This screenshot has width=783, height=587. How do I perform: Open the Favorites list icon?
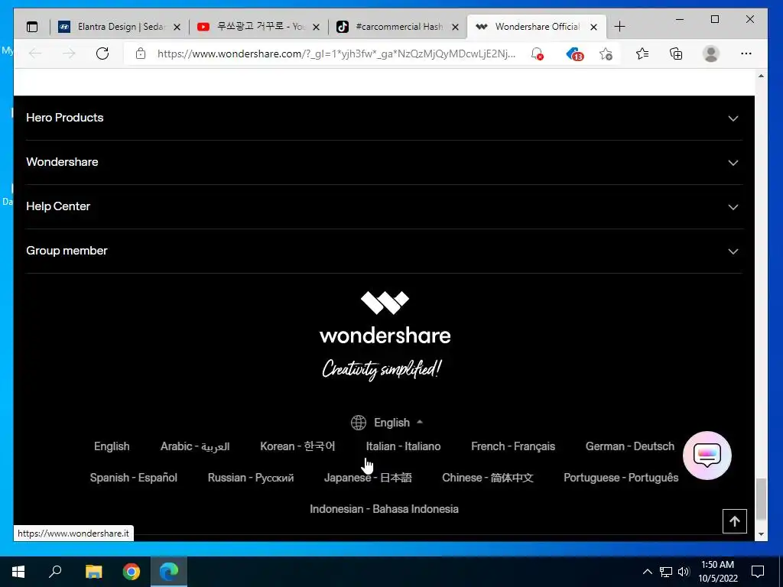642,54
